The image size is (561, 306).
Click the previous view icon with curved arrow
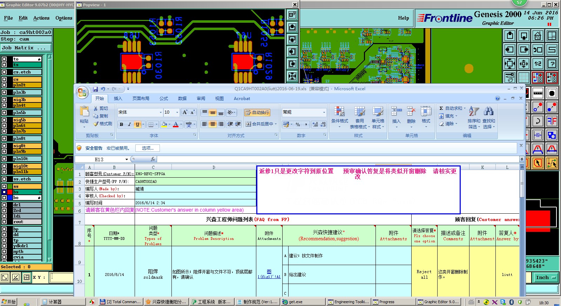(x=538, y=49)
